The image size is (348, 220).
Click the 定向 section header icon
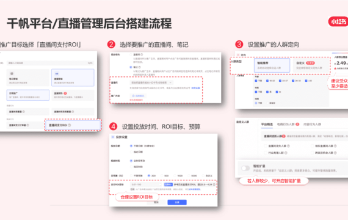pyautogui.click(x=238, y=55)
